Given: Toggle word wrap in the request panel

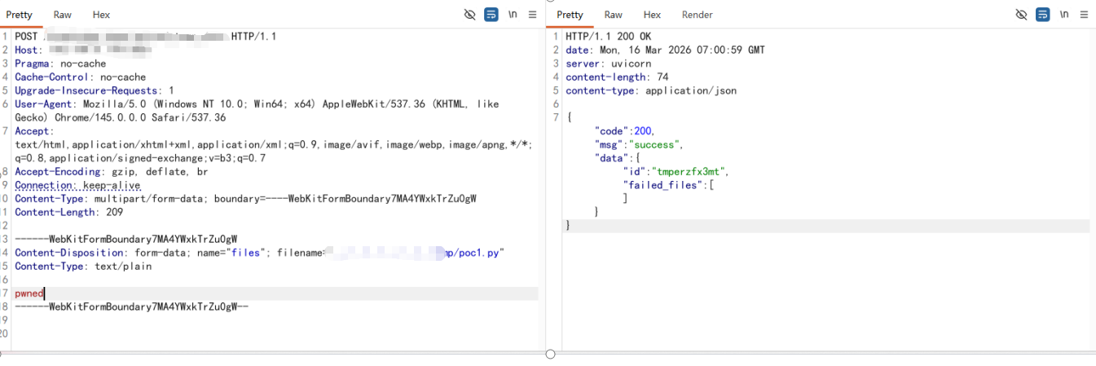Looking at the screenshot, I should click(x=491, y=15).
